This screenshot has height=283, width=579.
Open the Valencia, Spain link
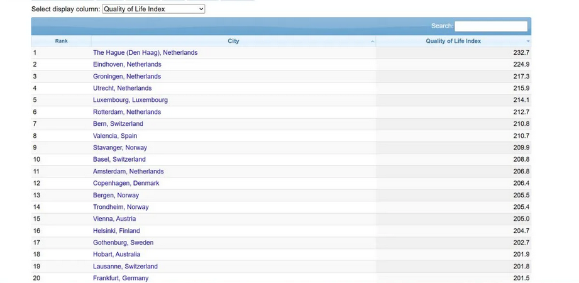click(x=115, y=136)
